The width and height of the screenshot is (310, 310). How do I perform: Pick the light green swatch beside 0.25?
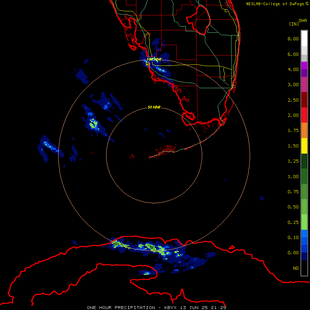(304, 222)
